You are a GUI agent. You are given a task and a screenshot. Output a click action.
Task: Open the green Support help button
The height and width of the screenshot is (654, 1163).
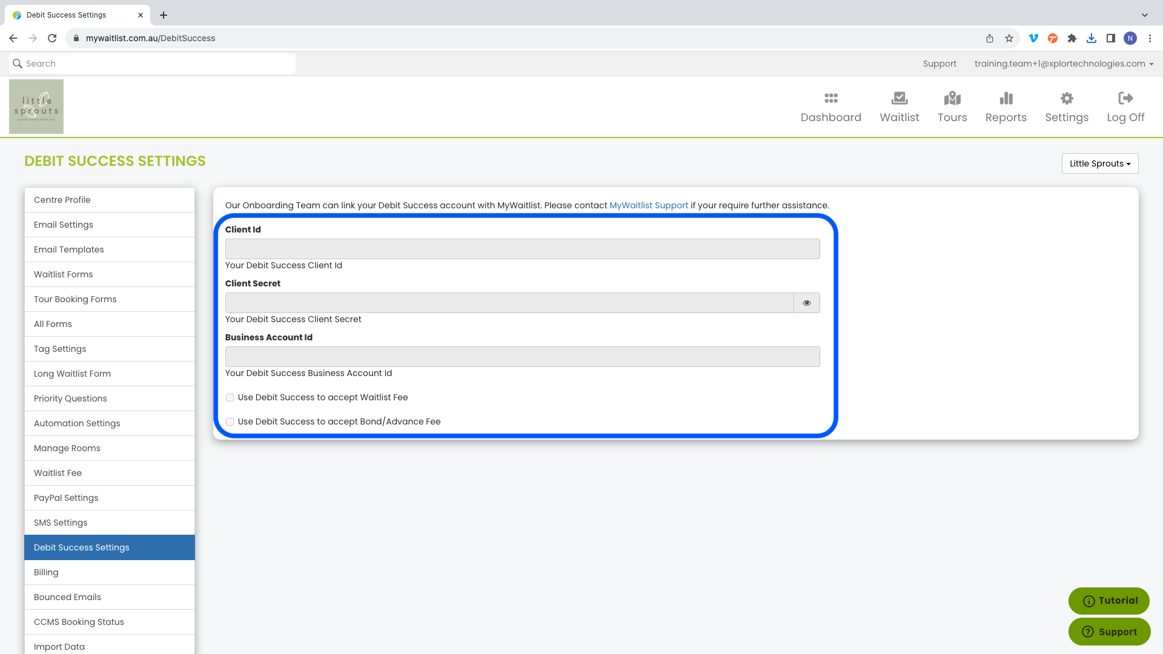1108,632
